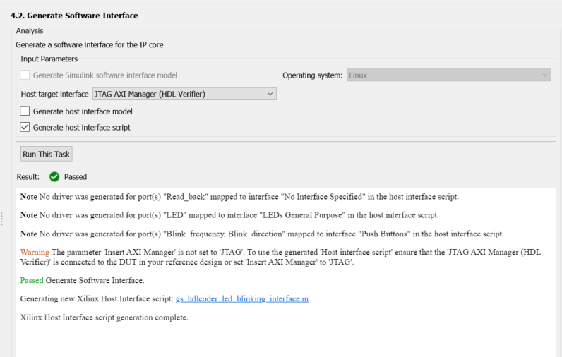Viewport: 562px width, 357px height.
Task: Click the Input Parameters group label
Action: tap(49, 59)
